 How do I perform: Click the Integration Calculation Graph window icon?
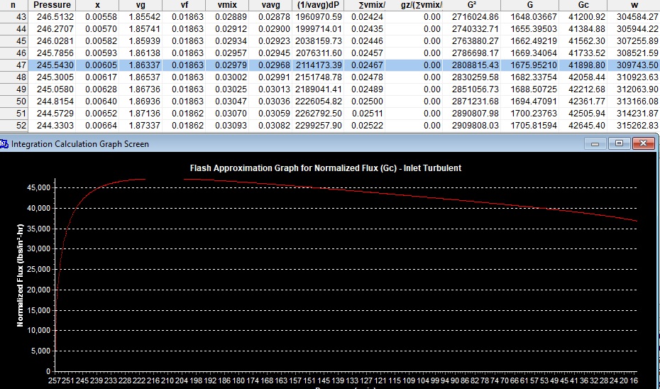4,143
